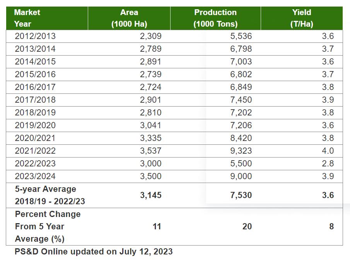The width and height of the screenshot is (350, 261).
Task: Select the 4.0 yield value
Action: [328, 151]
